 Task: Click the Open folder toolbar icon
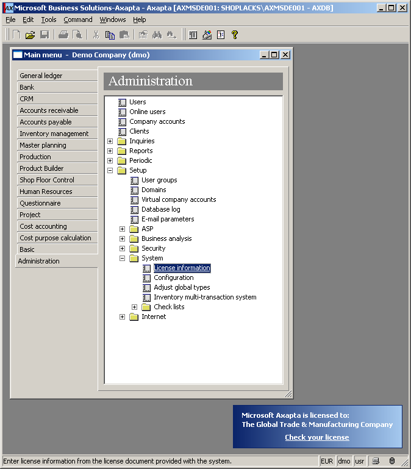tap(30, 35)
